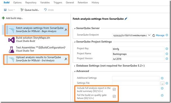Click the pencil icon to rename step
This screenshot has width=171, height=103.
[x=126, y=19]
